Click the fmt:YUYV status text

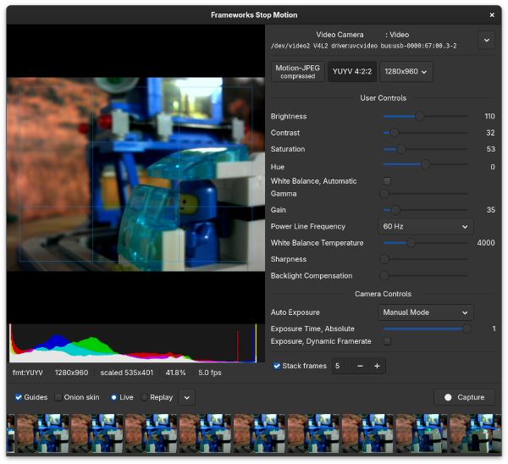(x=28, y=373)
